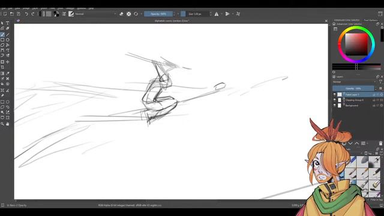Activate the Freehand Brush tool
This screenshot has height=216, width=384.
(x=2, y=34)
